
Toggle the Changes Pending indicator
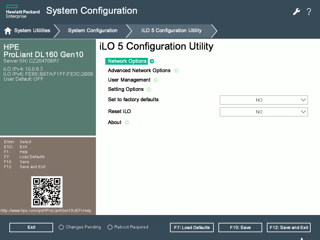point(61,227)
